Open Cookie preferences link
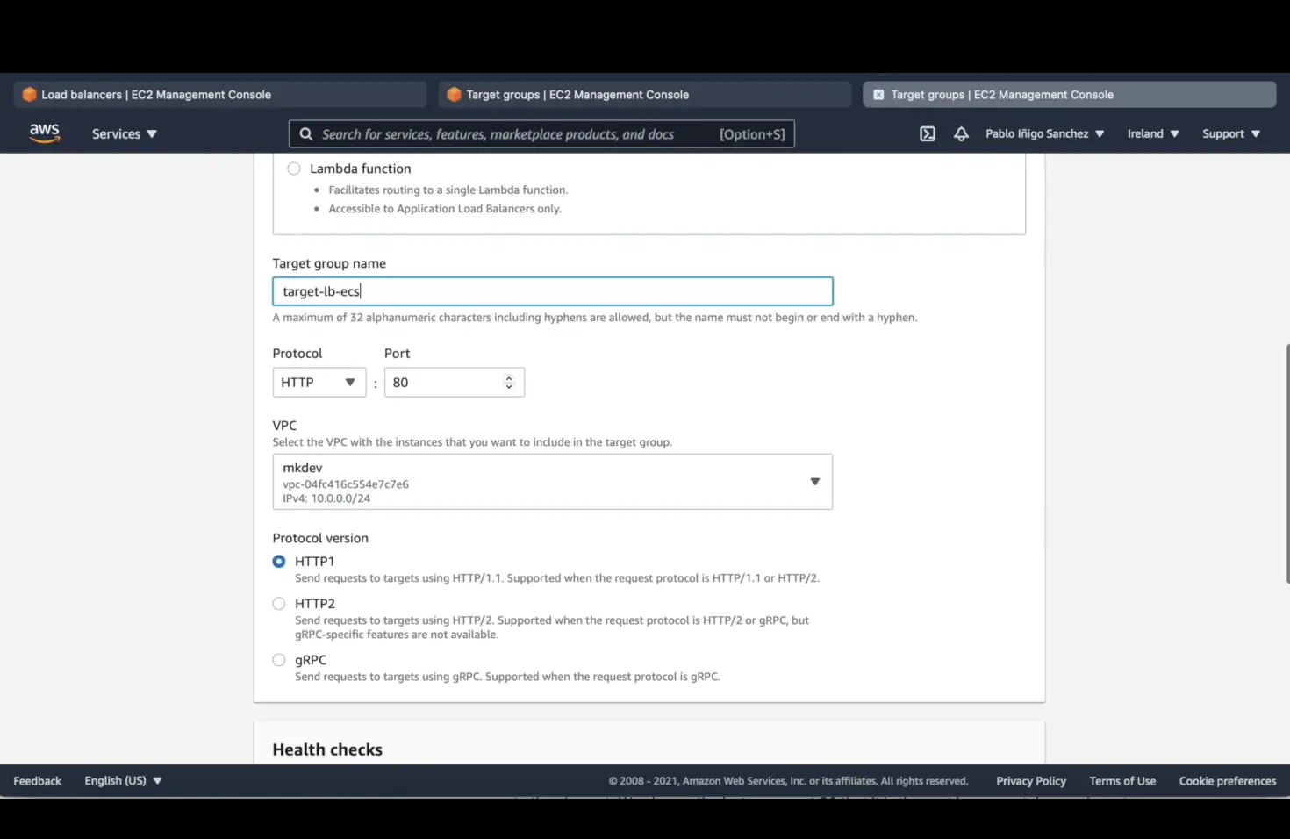The width and height of the screenshot is (1290, 839). (1228, 781)
